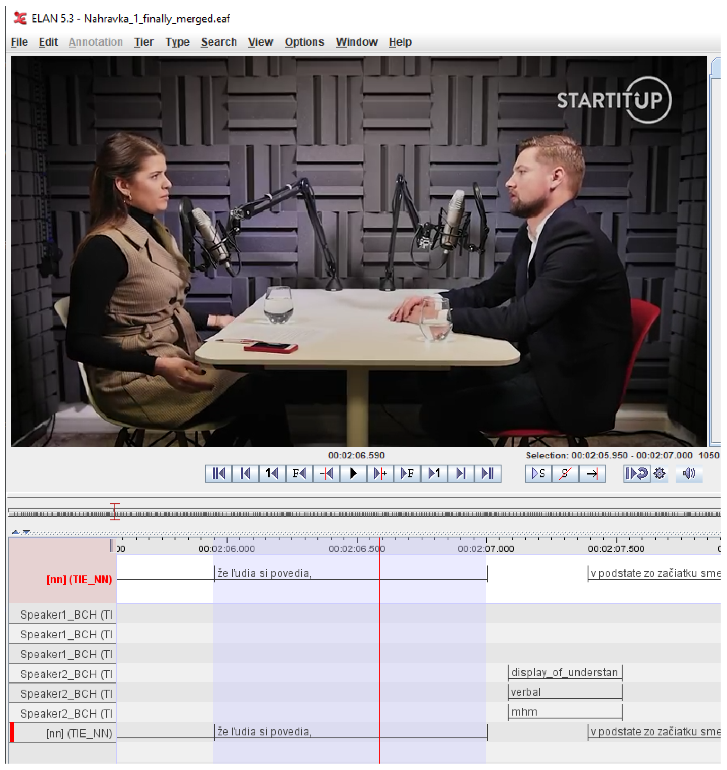Step one frame back

coord(299,473)
